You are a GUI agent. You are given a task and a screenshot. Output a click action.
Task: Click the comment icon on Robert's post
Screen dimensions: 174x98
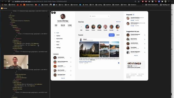tap(85, 63)
